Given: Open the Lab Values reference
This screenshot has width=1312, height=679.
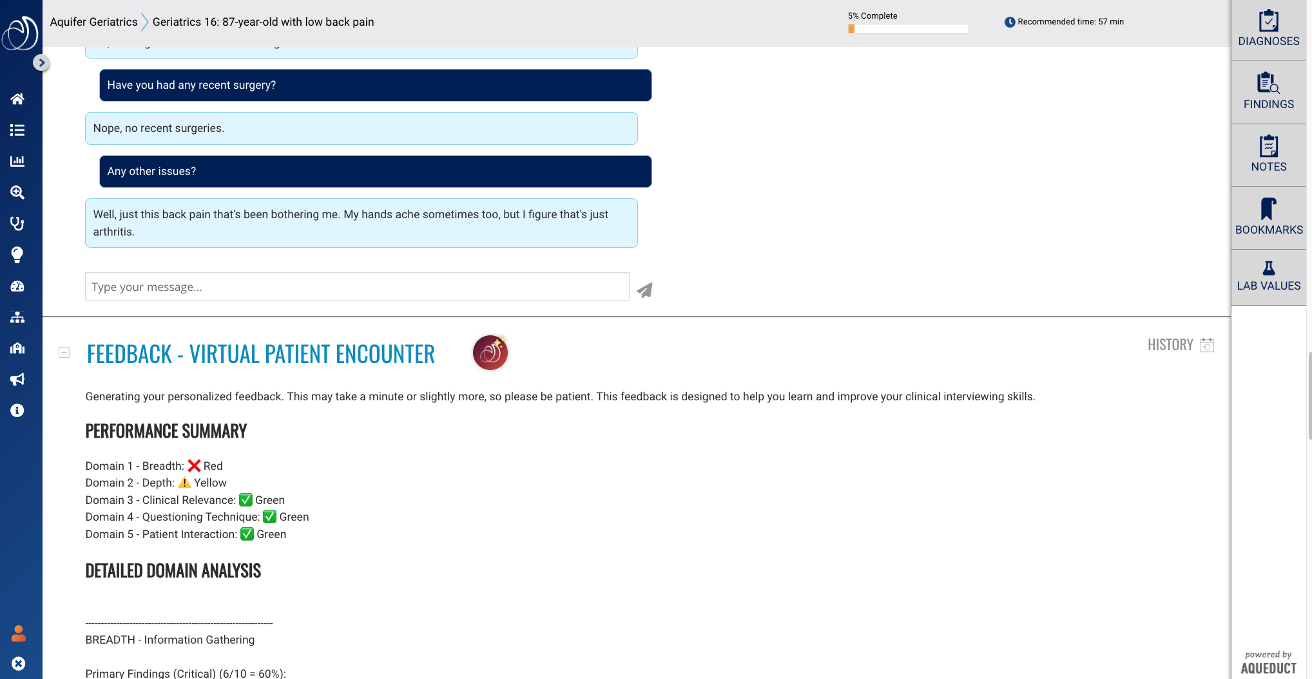Looking at the screenshot, I should [x=1268, y=275].
